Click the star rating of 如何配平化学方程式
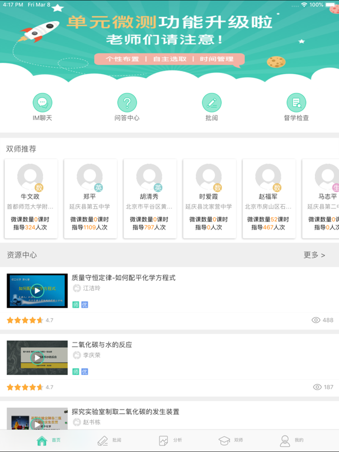Screen dimensions: 339x452 25,320
